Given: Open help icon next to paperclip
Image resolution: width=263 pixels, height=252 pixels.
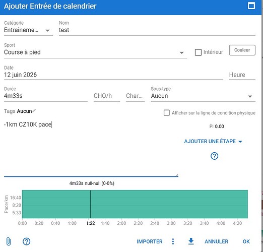Looking at the screenshot, I should (26, 241).
